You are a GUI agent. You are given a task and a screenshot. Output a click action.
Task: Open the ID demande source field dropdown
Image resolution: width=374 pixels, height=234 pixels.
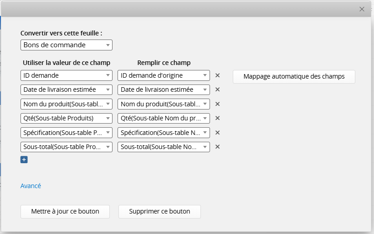click(x=67, y=75)
